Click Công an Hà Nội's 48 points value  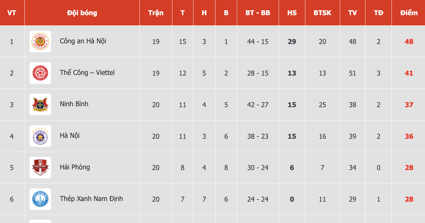click(409, 42)
